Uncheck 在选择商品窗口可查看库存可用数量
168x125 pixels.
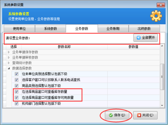(16, 98)
